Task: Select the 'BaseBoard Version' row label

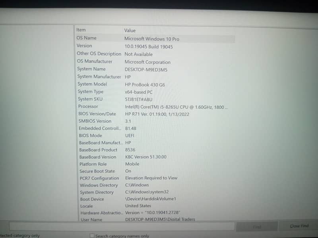Action: click(x=98, y=157)
